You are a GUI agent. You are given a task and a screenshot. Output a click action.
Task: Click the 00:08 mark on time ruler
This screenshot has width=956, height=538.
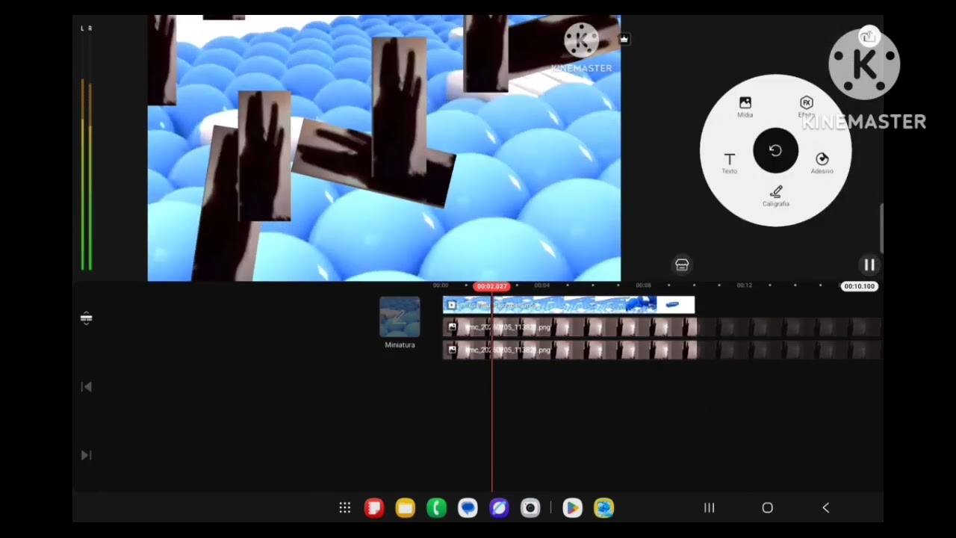643,285
